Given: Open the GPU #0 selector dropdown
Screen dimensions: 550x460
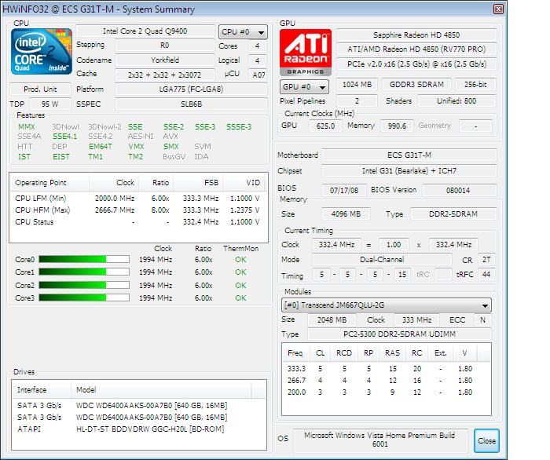Looking at the screenshot, I should point(305,87).
